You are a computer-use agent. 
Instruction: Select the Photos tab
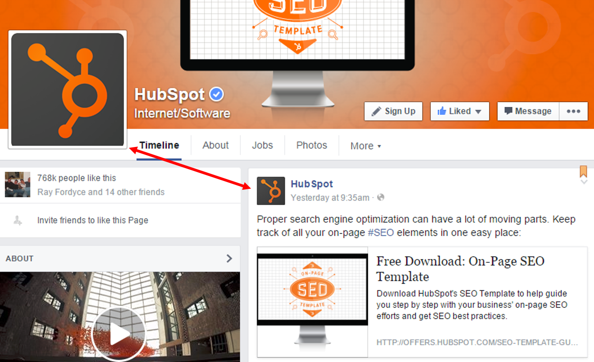click(x=311, y=145)
